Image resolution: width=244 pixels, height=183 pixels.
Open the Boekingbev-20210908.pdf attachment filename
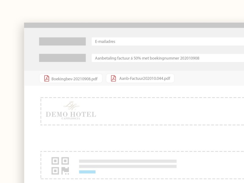click(x=74, y=78)
